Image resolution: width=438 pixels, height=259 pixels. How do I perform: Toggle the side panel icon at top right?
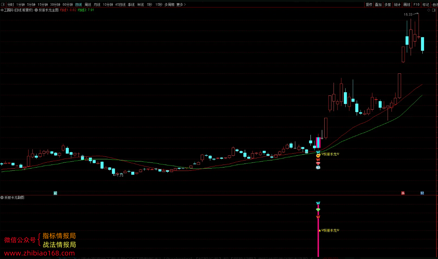pos(434,10)
